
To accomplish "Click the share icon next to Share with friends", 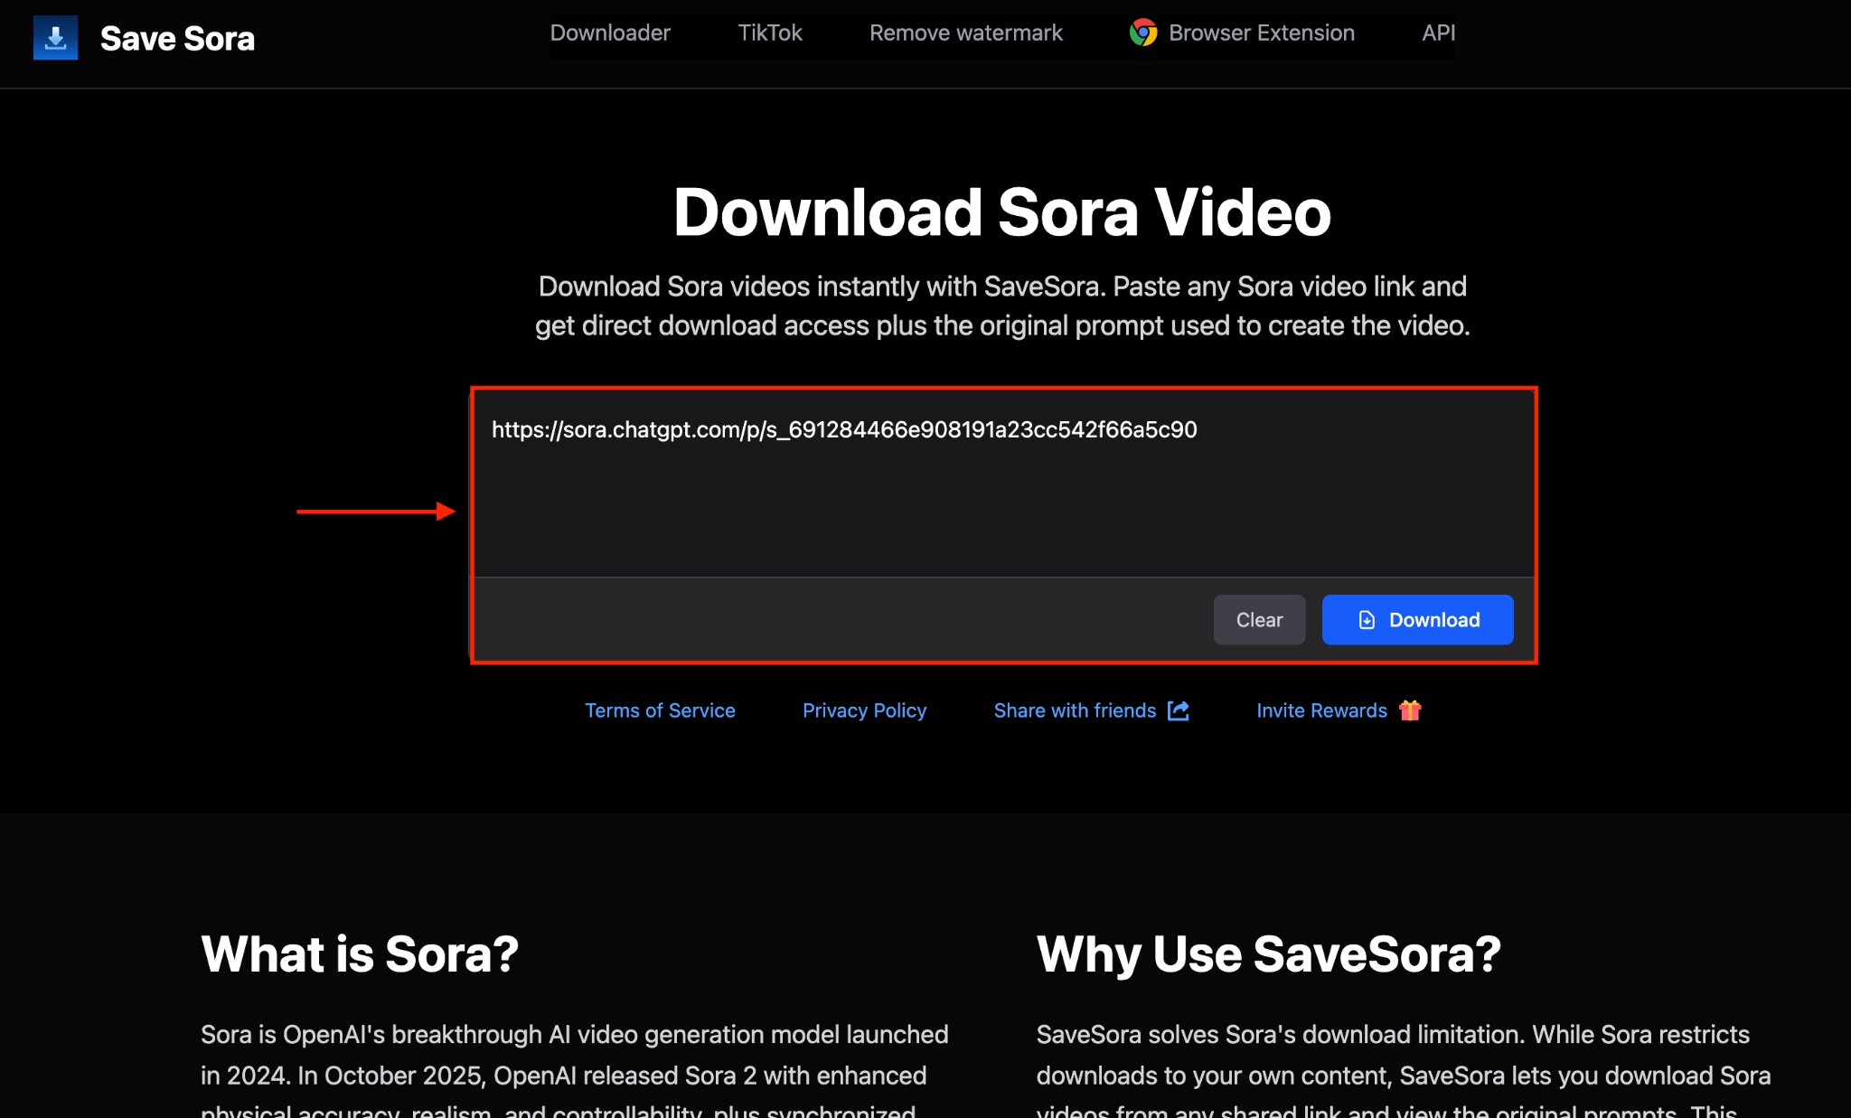I will [1178, 711].
